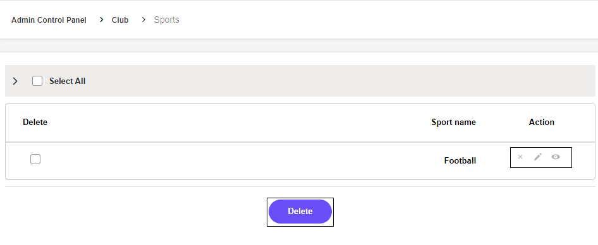Viewport: 598px width, 245px height.
Task: Click the Delete column header
Action: click(x=35, y=122)
